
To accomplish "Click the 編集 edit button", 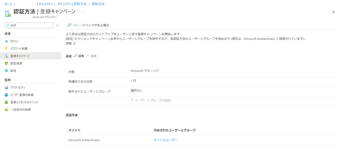I will 79,56.
